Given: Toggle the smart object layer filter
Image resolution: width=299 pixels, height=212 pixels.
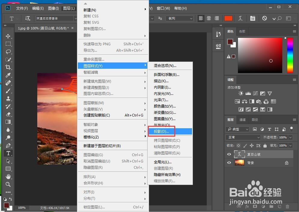Looking at the screenshot, I should click(x=284, y=129).
